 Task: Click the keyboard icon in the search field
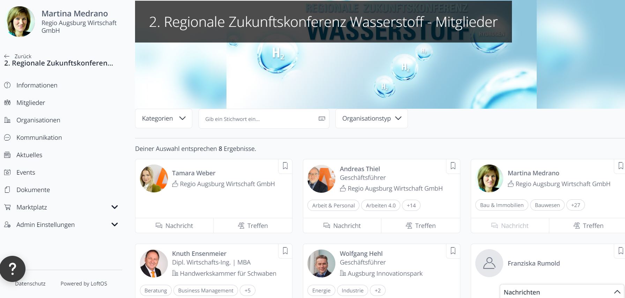(322, 119)
